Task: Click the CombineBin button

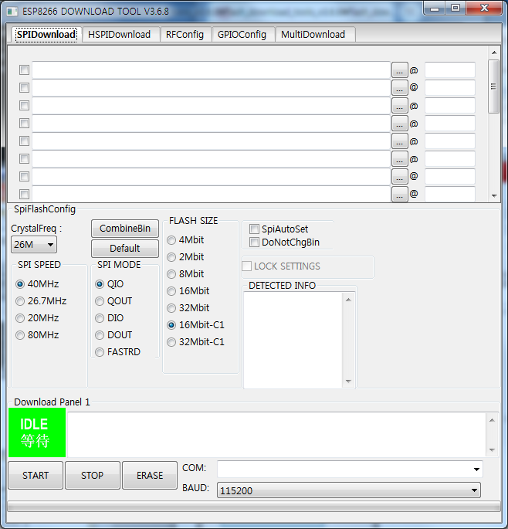Action: (x=125, y=229)
